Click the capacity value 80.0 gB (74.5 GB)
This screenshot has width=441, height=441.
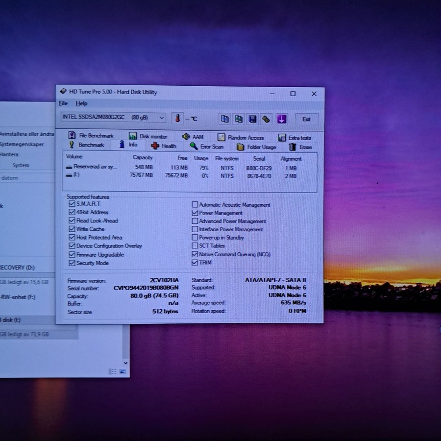click(x=154, y=295)
